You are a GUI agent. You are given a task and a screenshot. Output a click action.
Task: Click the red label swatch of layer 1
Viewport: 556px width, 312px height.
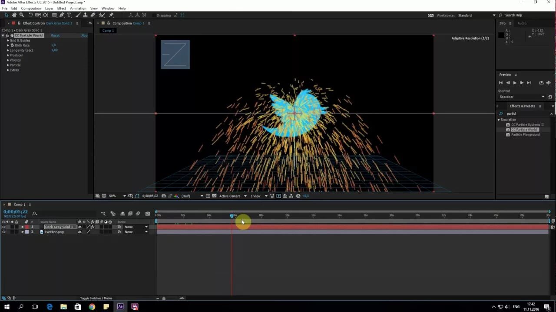[27, 227]
